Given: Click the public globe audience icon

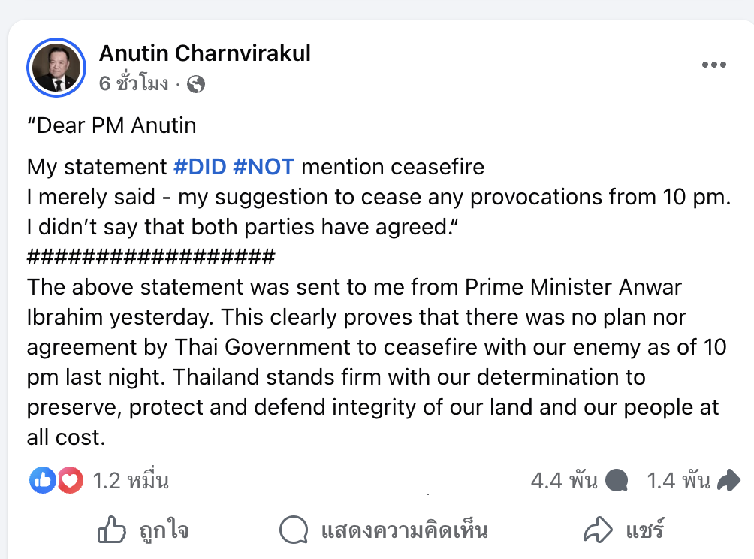Looking at the screenshot, I should click(195, 84).
